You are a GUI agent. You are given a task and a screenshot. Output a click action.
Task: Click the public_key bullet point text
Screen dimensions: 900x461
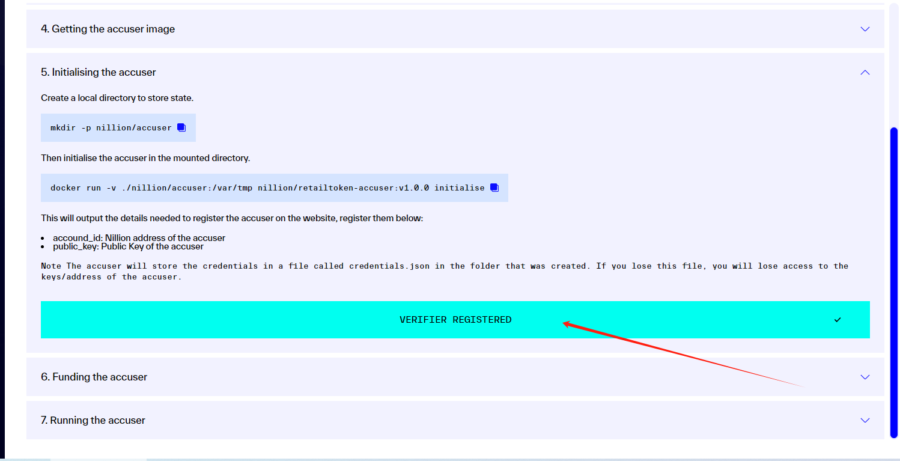coord(128,246)
